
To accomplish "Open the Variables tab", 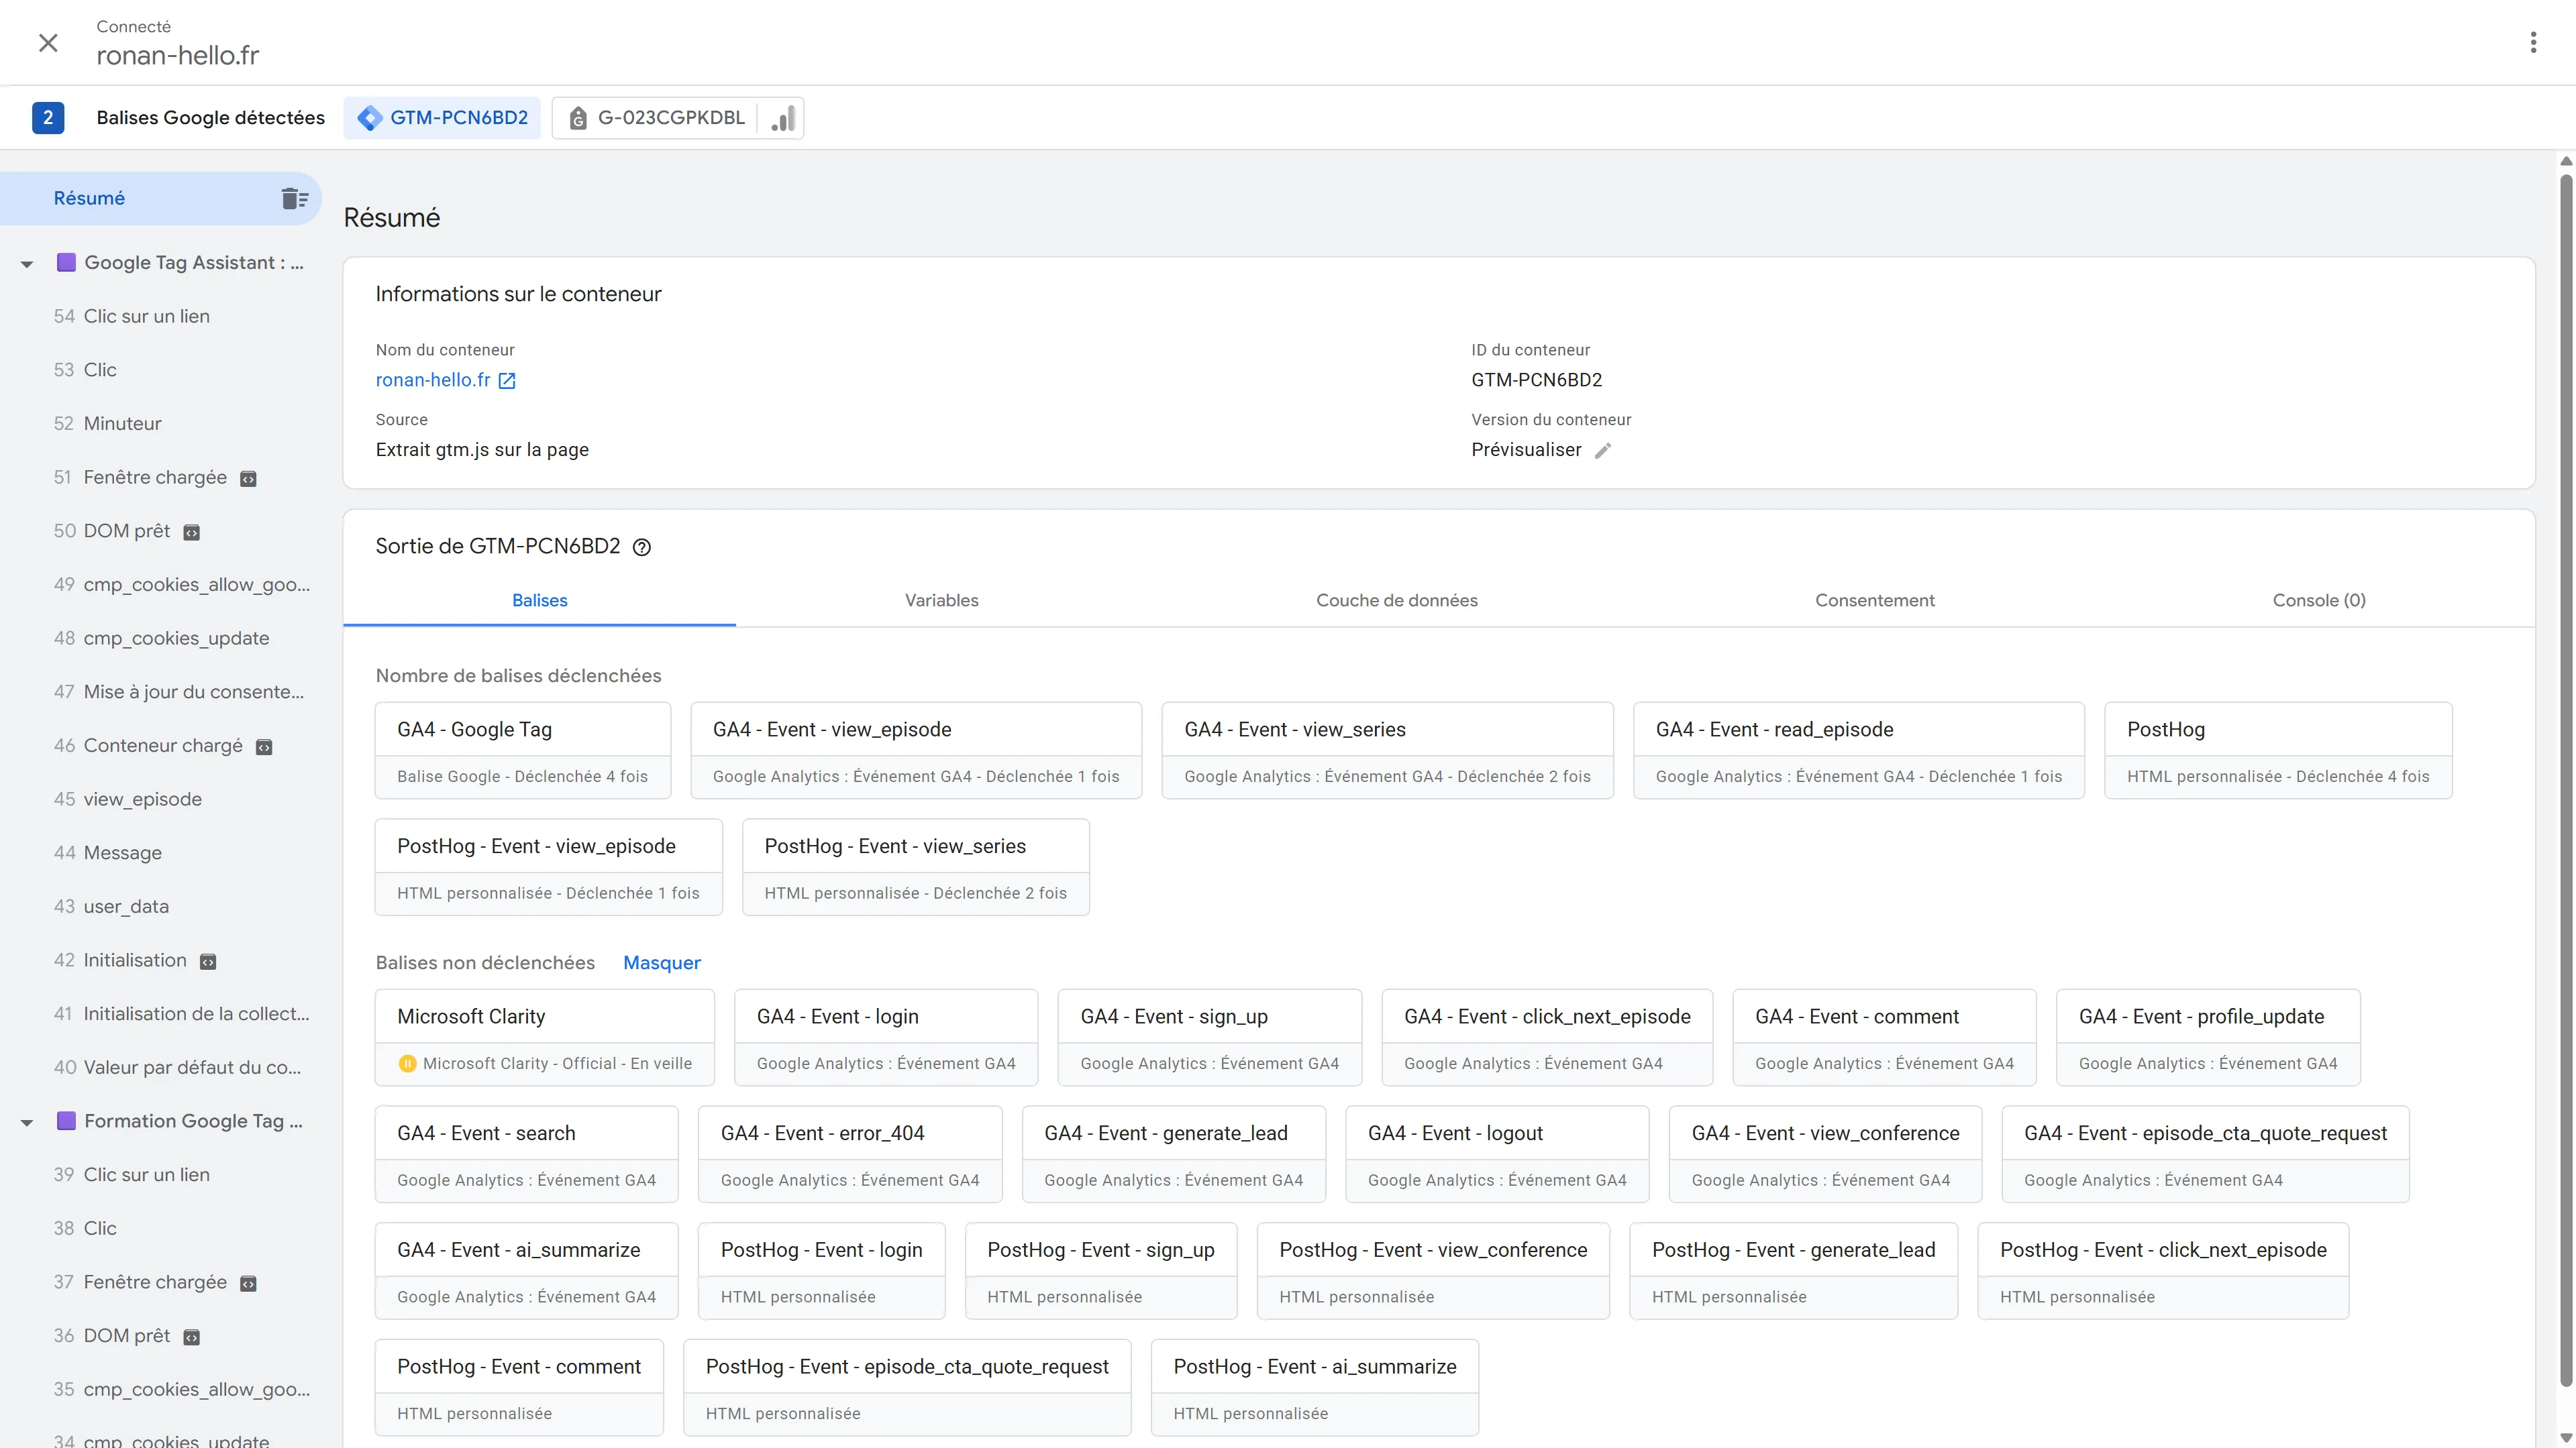I will pos(942,600).
